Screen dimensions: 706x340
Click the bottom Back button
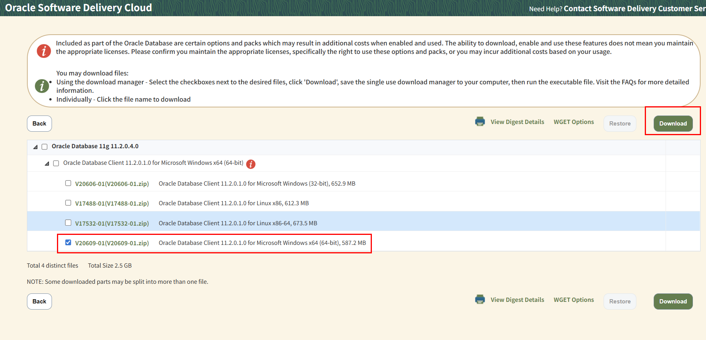point(39,301)
